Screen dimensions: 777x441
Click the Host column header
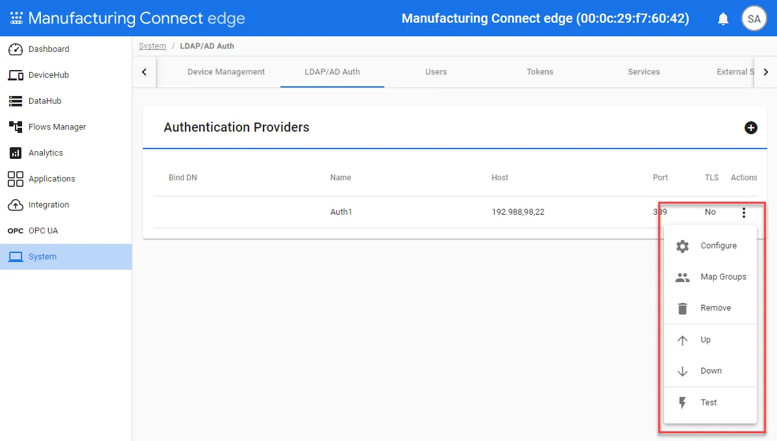point(500,178)
